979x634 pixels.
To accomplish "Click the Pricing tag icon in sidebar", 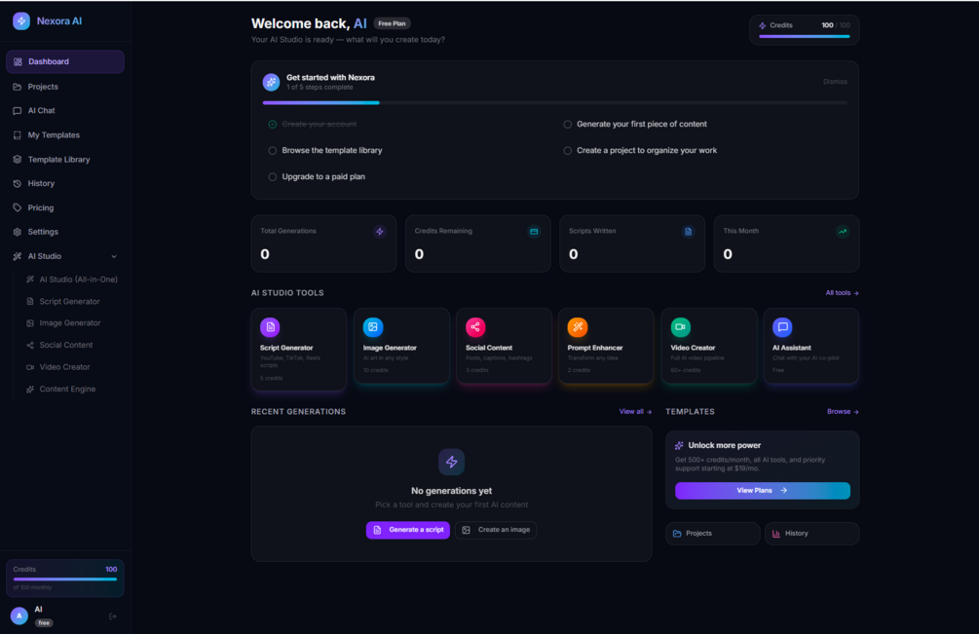I will click(17, 207).
